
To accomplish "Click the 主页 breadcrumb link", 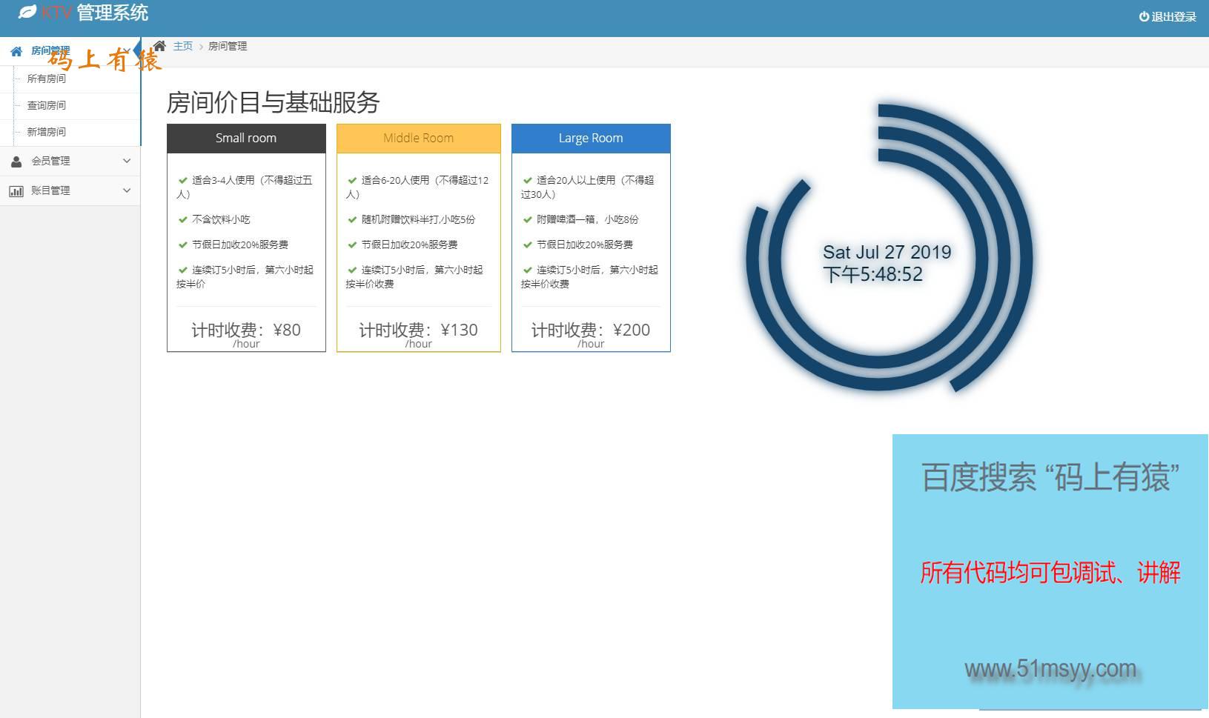I will pos(182,46).
